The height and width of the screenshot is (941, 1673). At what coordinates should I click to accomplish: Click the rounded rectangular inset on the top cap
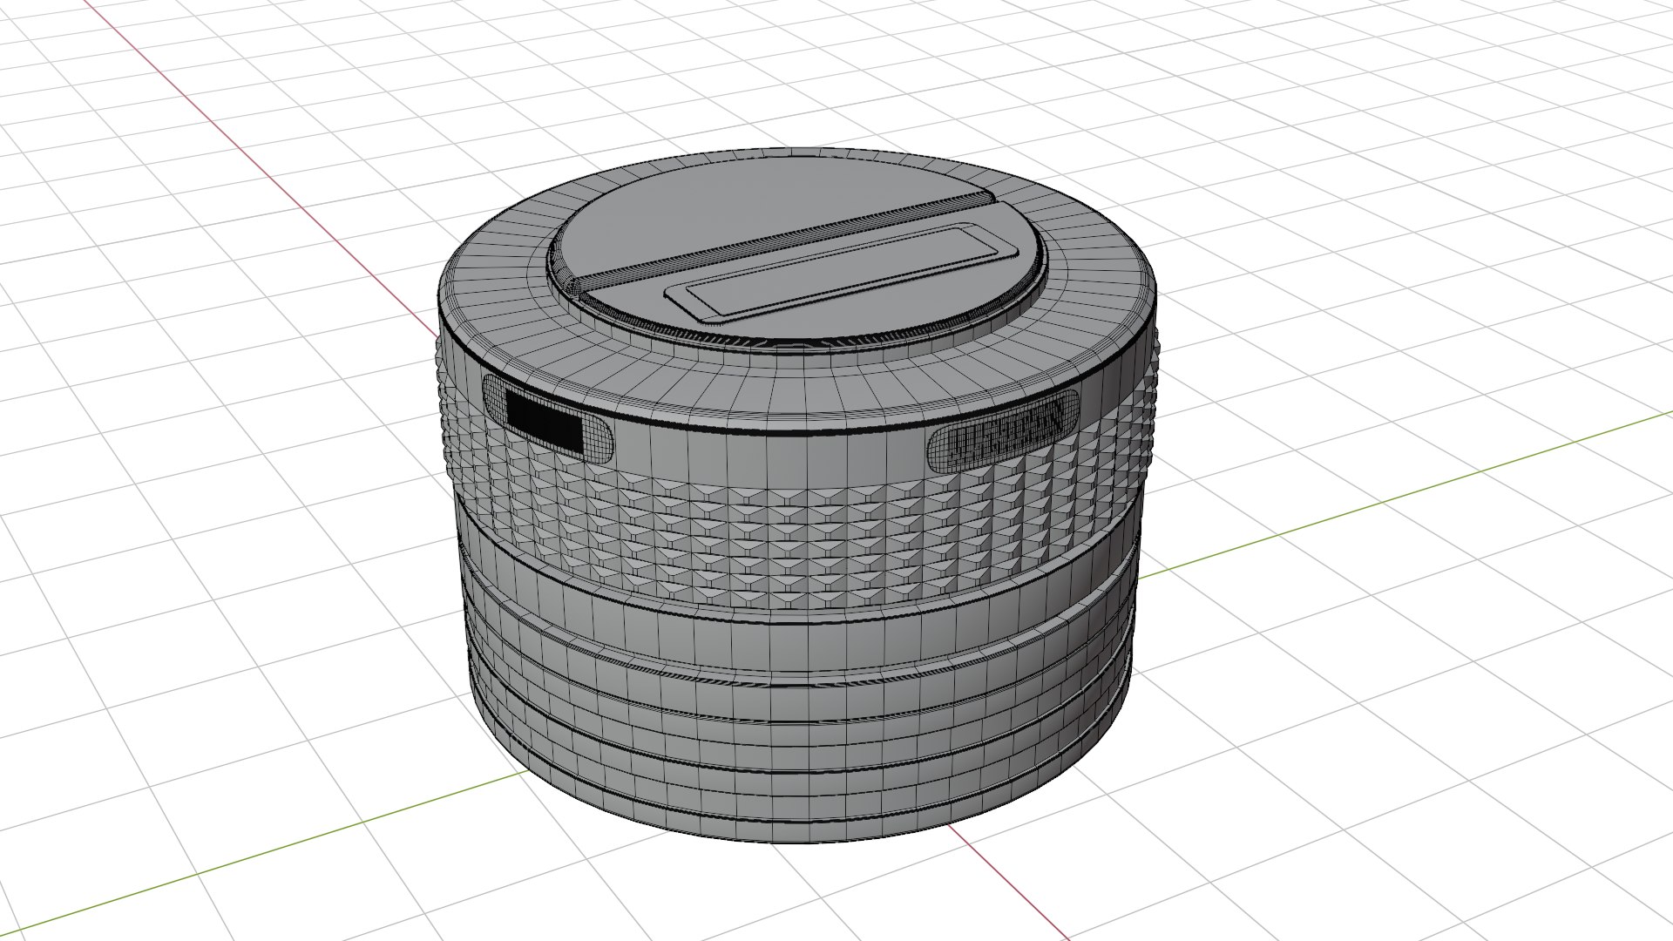[x=843, y=274]
